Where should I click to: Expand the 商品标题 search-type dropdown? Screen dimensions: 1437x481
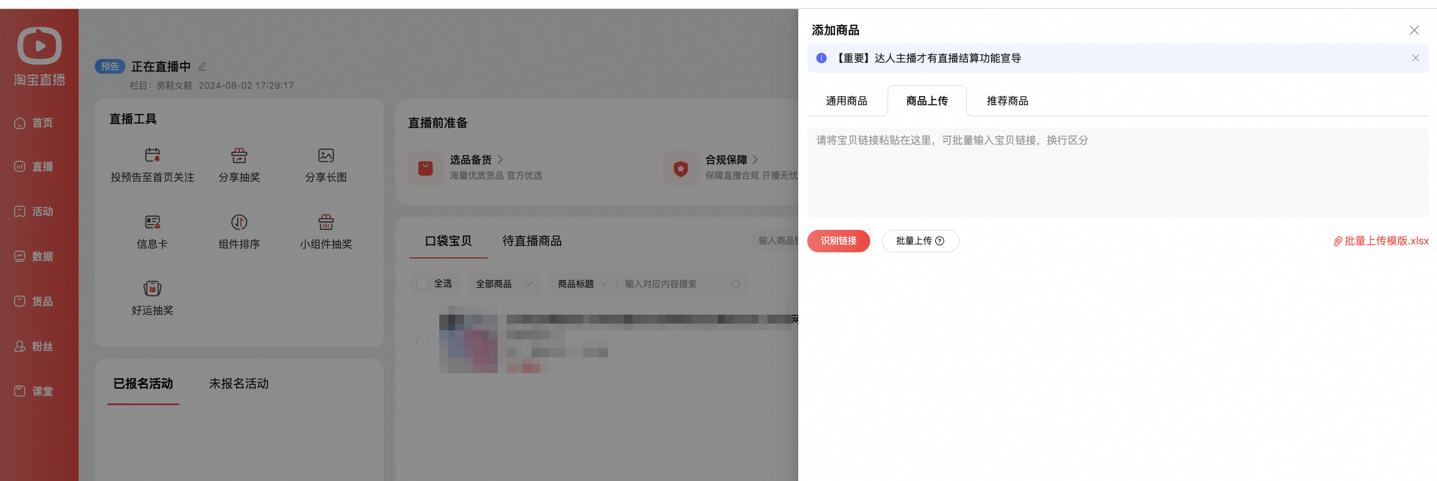582,284
